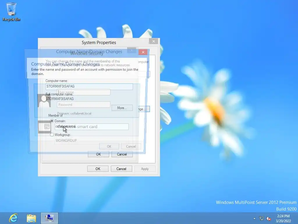Launch Internet Explorer from the taskbar
Image resolution: width=298 pixels, height=224 pixels.
[x=13, y=218]
